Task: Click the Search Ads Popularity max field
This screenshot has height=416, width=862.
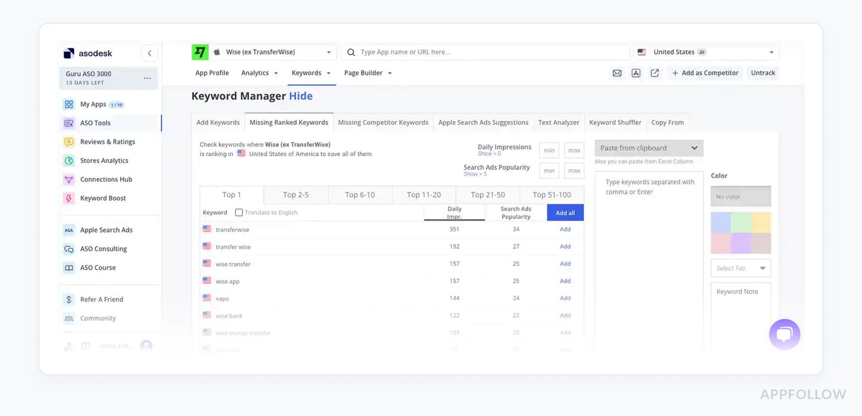Action: (x=573, y=170)
